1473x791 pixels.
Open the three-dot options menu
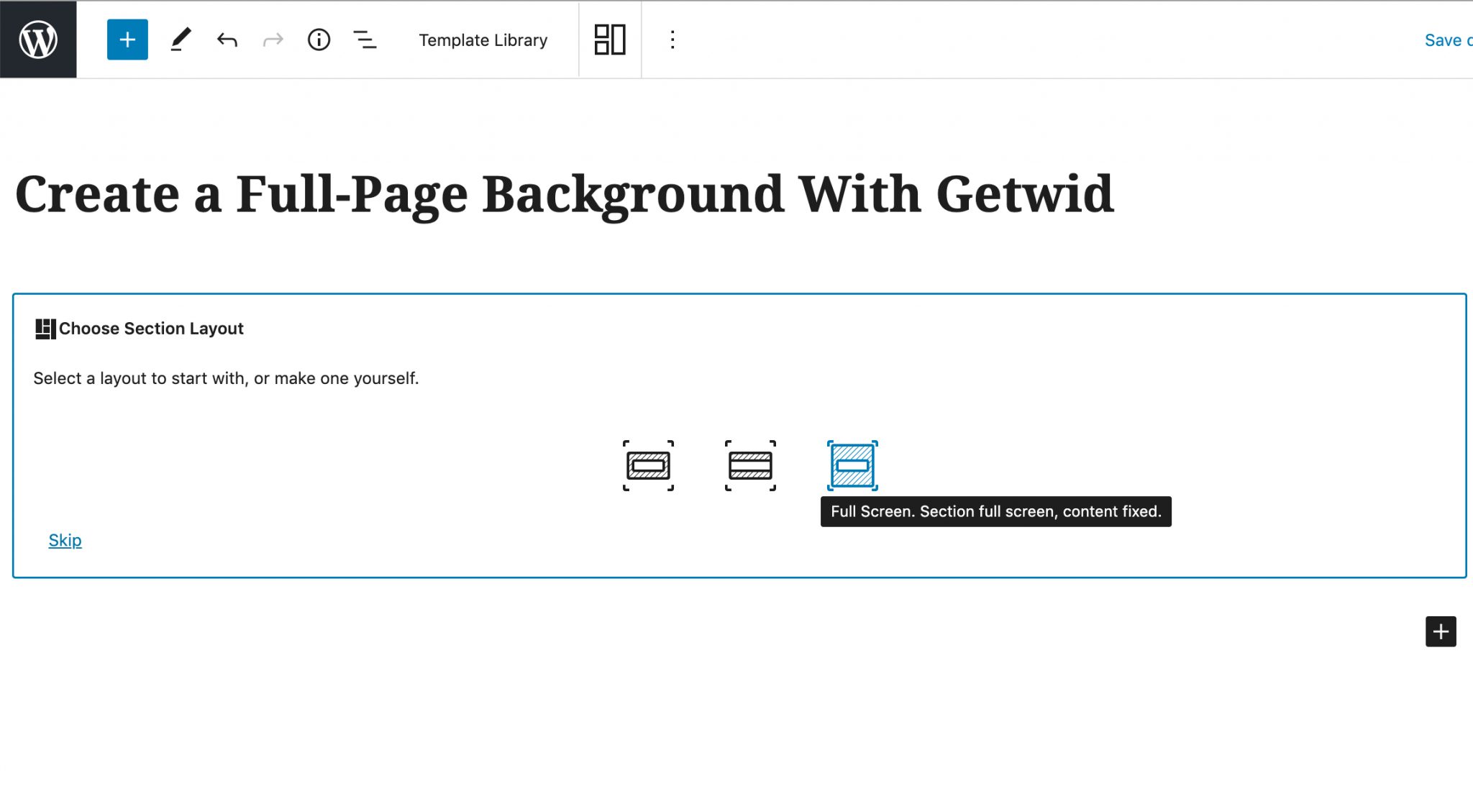click(x=672, y=40)
